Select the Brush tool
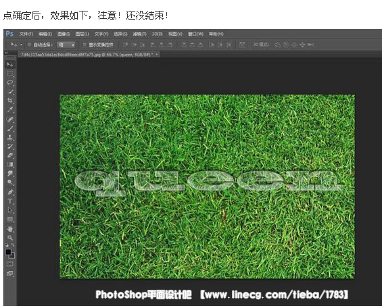 point(10,128)
